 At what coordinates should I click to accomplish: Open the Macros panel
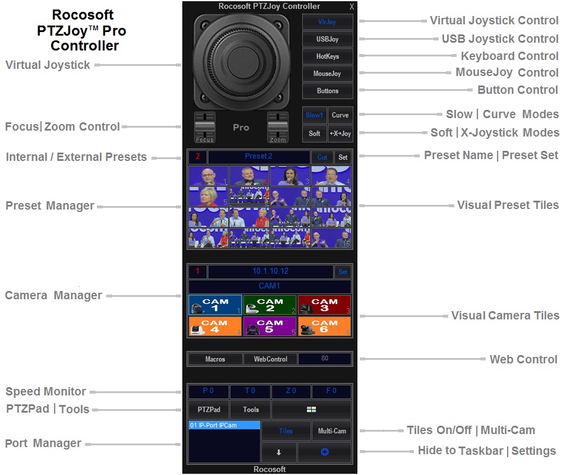215,359
